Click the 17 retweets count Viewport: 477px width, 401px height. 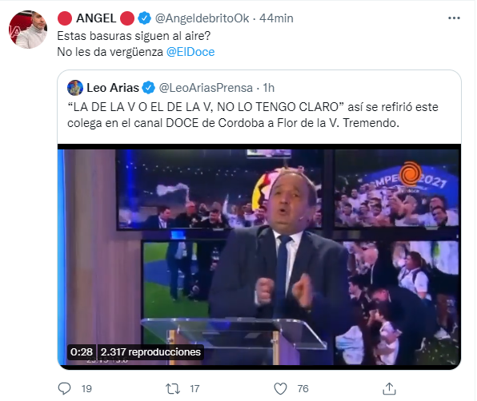click(194, 388)
